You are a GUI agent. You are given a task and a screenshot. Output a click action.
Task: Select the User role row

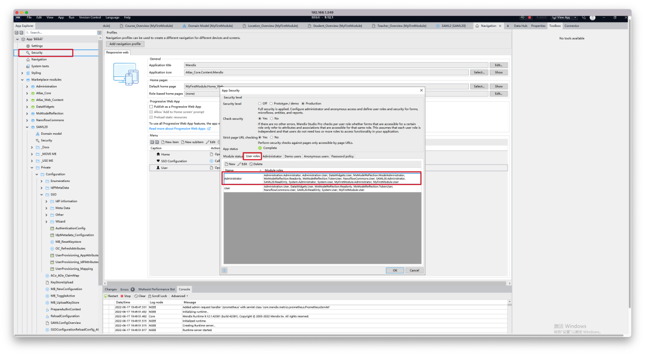click(322, 188)
